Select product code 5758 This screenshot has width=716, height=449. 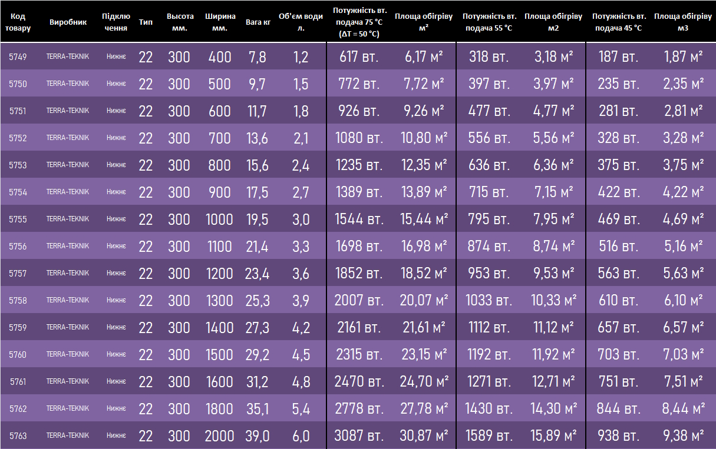point(18,301)
